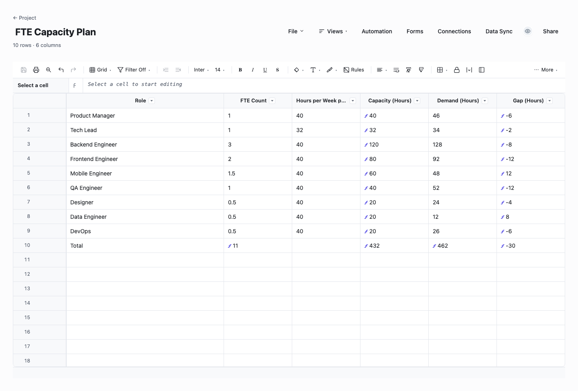Select the Mobile Engineer FTE 1.5 cell

pos(258,173)
